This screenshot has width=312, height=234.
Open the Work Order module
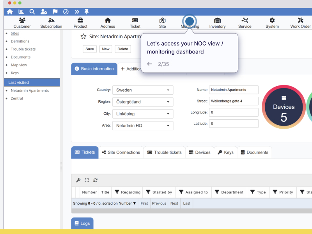tap(300, 23)
